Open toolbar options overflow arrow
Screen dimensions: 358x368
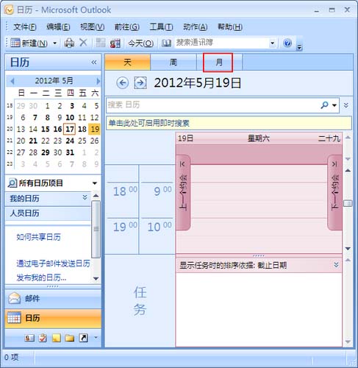(299, 46)
